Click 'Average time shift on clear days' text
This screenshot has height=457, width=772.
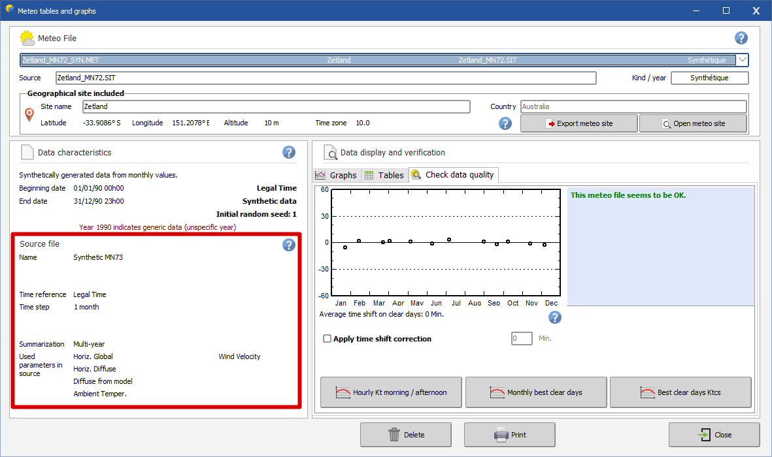click(x=382, y=314)
